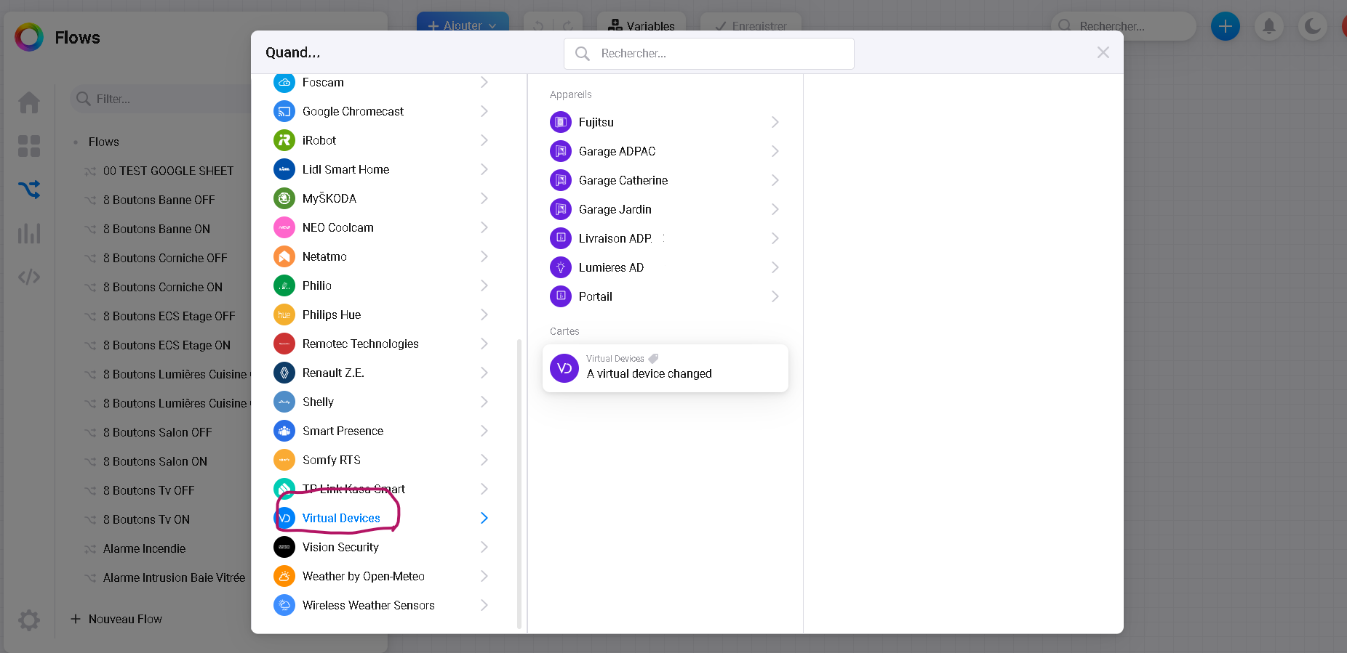
Task: Open Settings gear in sidebar
Action: pyautogui.click(x=29, y=620)
